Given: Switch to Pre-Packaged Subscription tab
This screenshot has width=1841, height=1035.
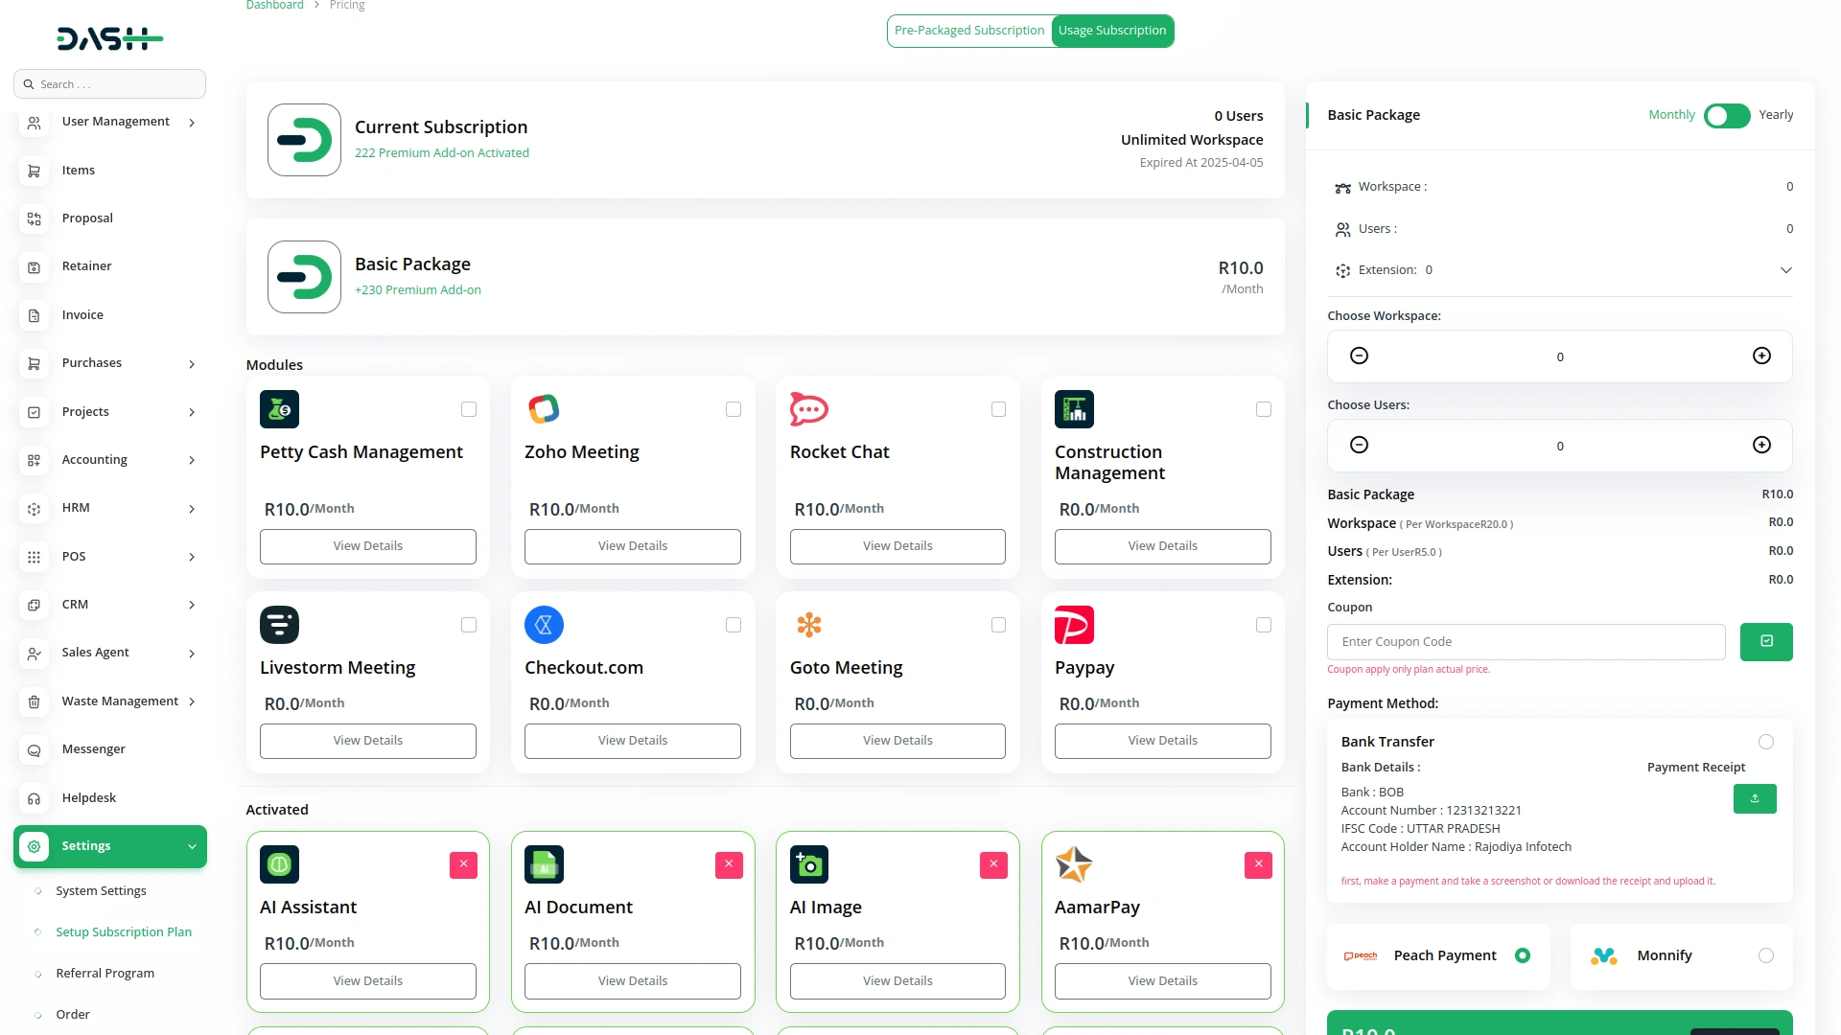Looking at the screenshot, I should [x=968, y=31].
